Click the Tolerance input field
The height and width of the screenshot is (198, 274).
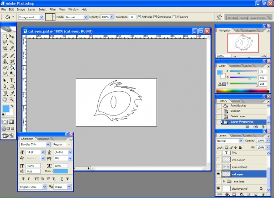click(132, 17)
